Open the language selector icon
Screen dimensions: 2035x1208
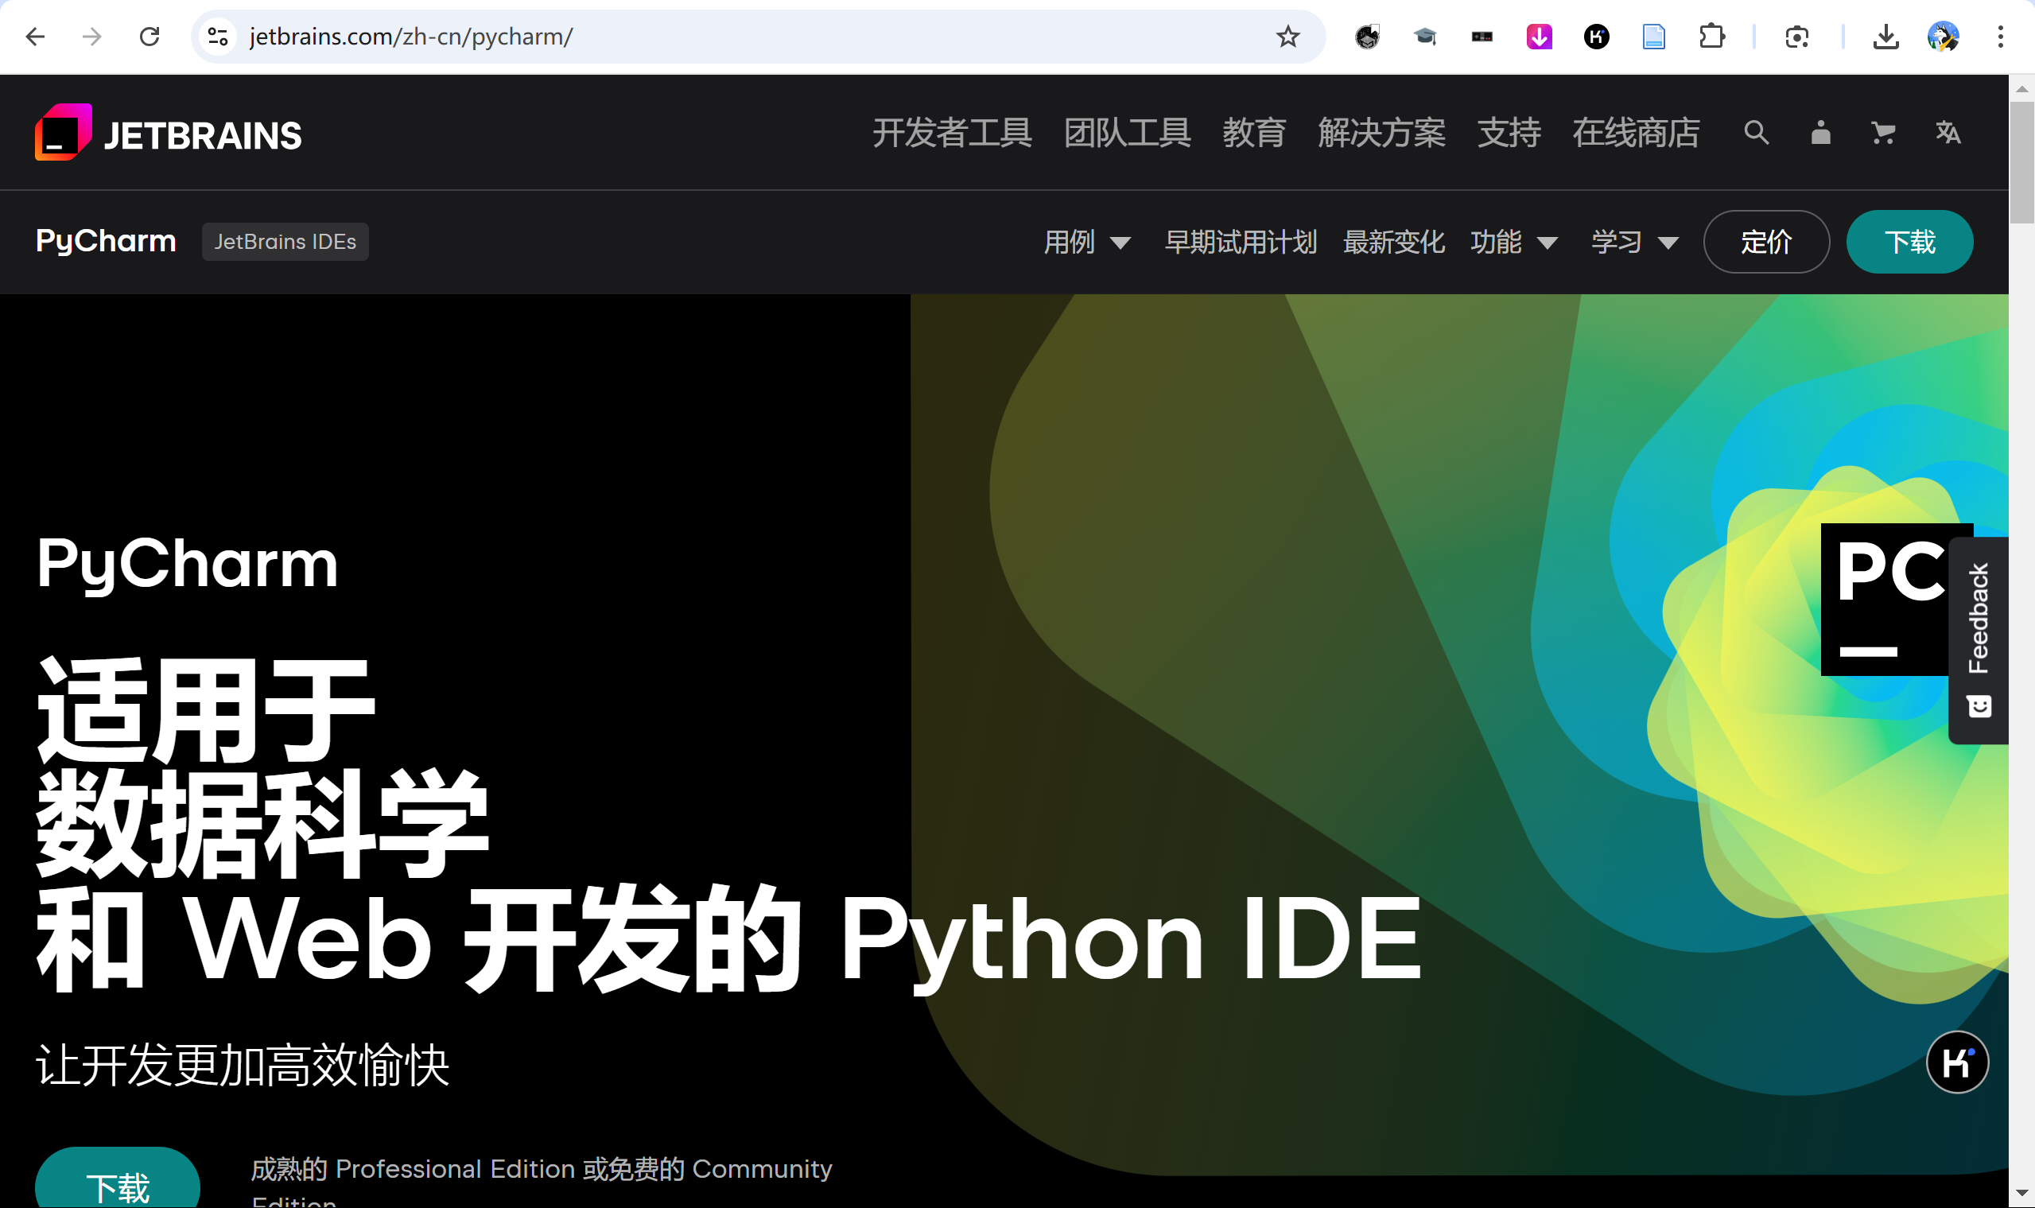pyautogui.click(x=1948, y=133)
